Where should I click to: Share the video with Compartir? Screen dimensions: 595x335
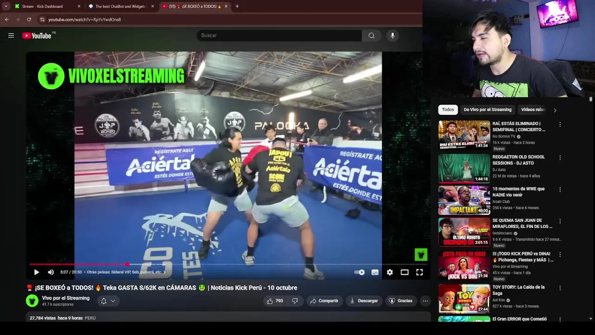coord(324,301)
